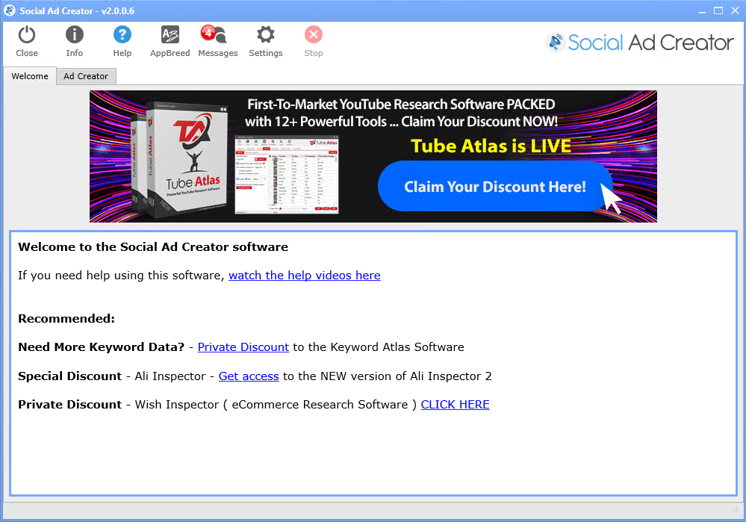The height and width of the screenshot is (522, 746).
Task: Minimize the Social Ad Creator window
Action: (702, 10)
